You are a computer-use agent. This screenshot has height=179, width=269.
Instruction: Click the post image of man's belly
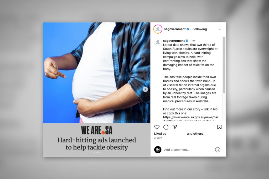pyautogui.click(x=97, y=73)
